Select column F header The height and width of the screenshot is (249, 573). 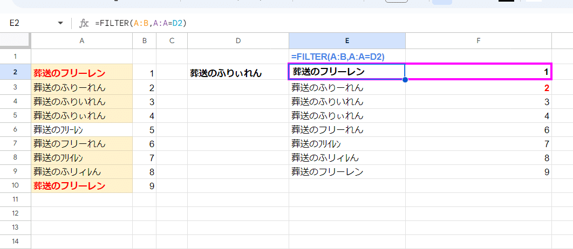[x=479, y=41]
